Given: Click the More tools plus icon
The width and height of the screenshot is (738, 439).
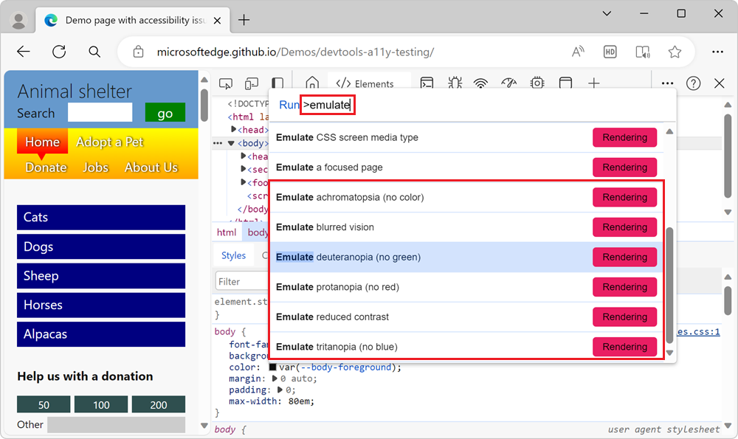Looking at the screenshot, I should (x=593, y=83).
